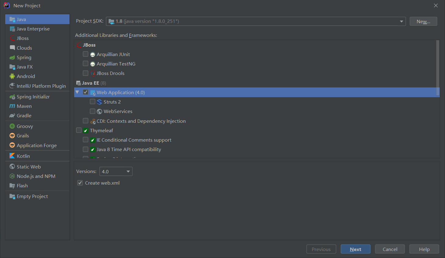
Task: Click the Spring leaf icon
Action: 12,57
